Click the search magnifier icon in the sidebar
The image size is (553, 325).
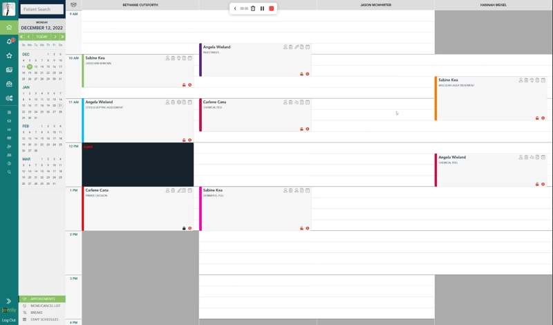(x=9, y=171)
